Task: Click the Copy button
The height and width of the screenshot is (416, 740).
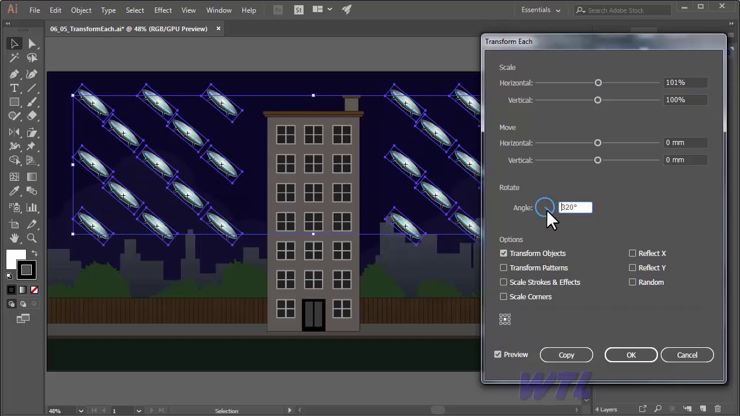Action: 567,355
